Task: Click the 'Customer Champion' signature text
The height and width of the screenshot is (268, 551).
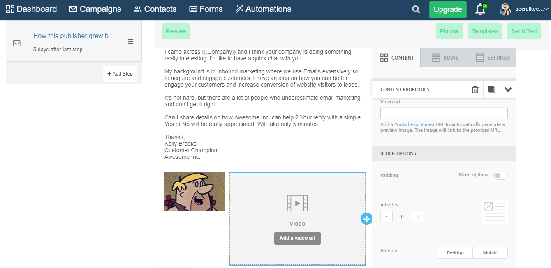Action: [191, 150]
